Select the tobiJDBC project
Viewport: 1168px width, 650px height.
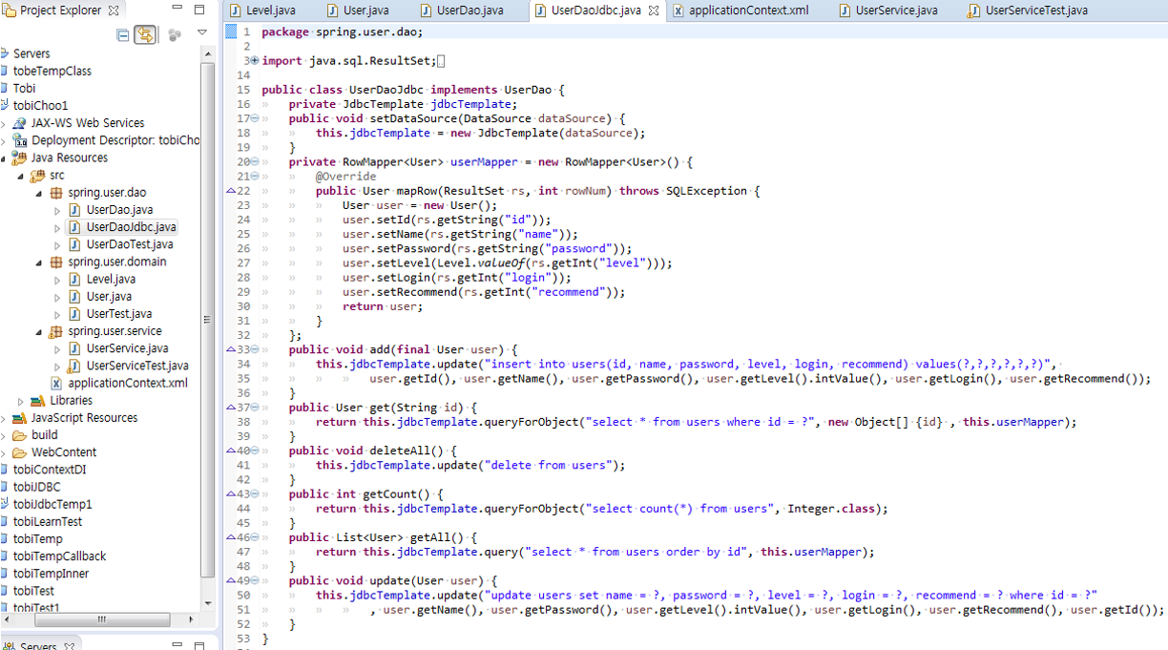click(x=36, y=487)
